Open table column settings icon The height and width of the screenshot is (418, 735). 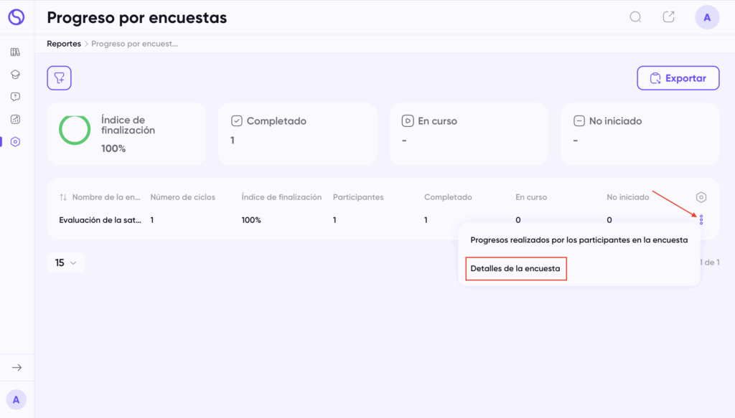click(701, 197)
